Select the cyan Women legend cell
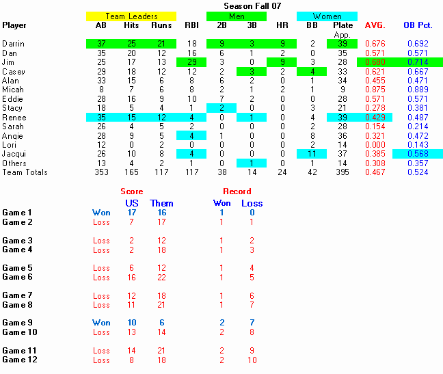The height and width of the screenshot is (374, 443). click(x=327, y=16)
